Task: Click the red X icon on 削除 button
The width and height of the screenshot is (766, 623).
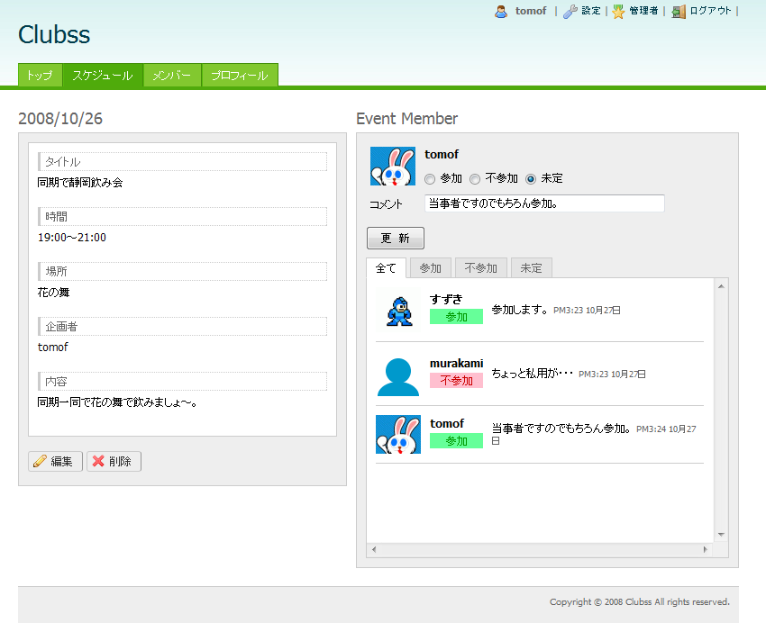Action: tap(98, 461)
